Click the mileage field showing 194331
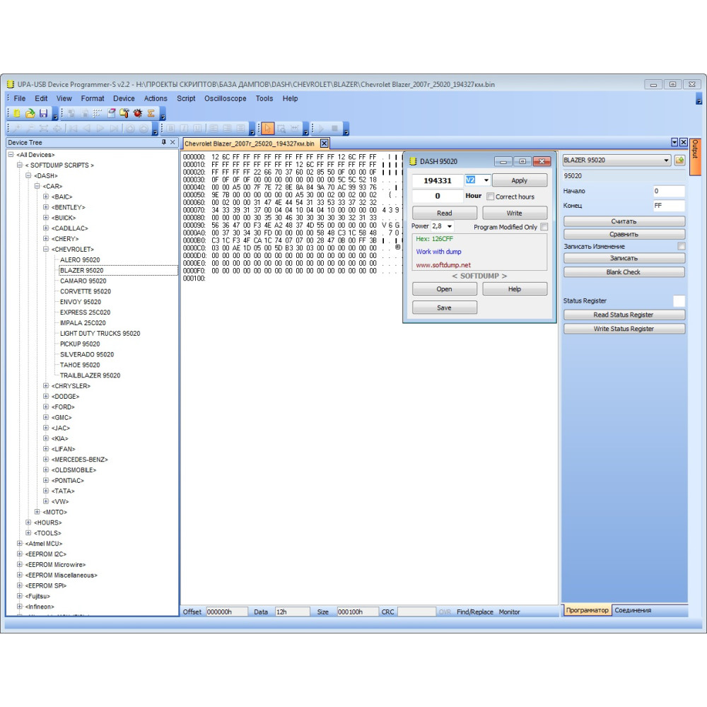Viewport: 707px width, 707px height. pos(438,180)
